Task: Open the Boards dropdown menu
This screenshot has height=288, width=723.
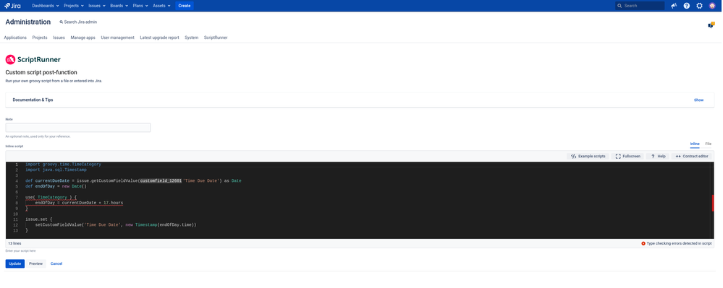Action: click(x=119, y=6)
